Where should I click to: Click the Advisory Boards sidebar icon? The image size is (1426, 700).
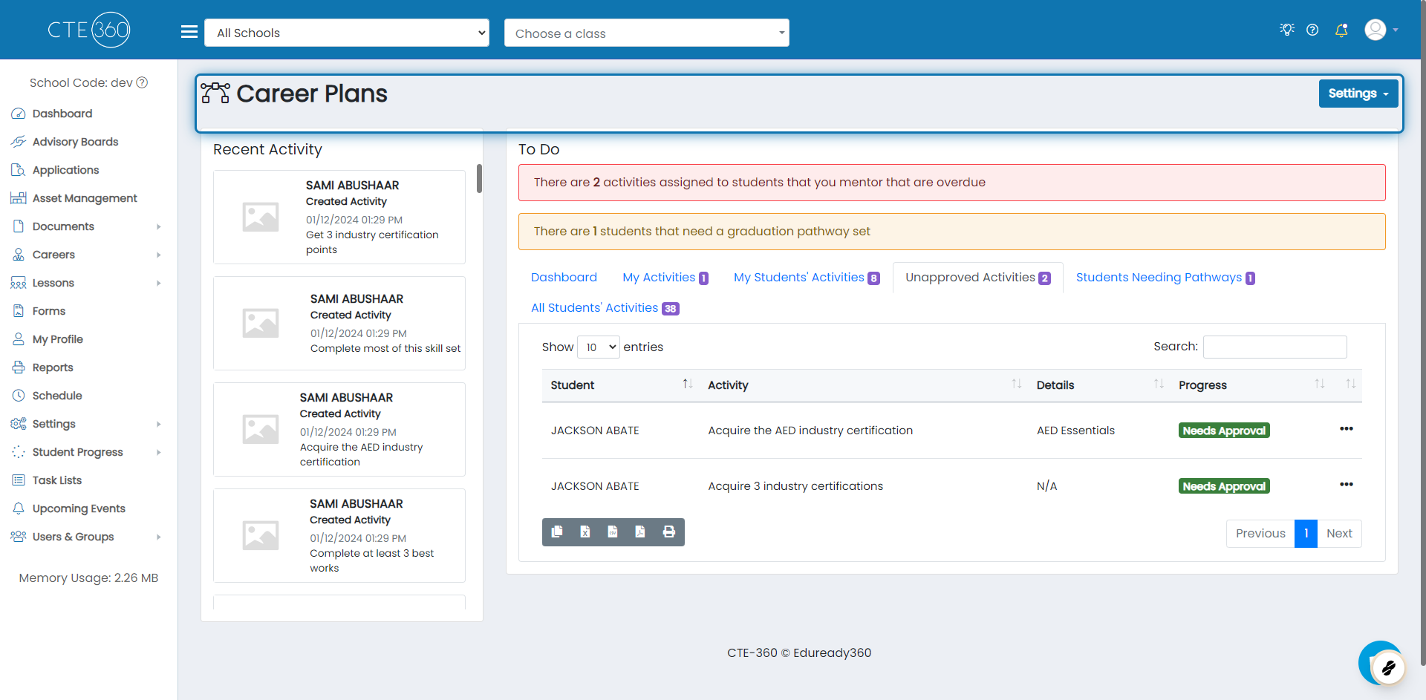(19, 142)
